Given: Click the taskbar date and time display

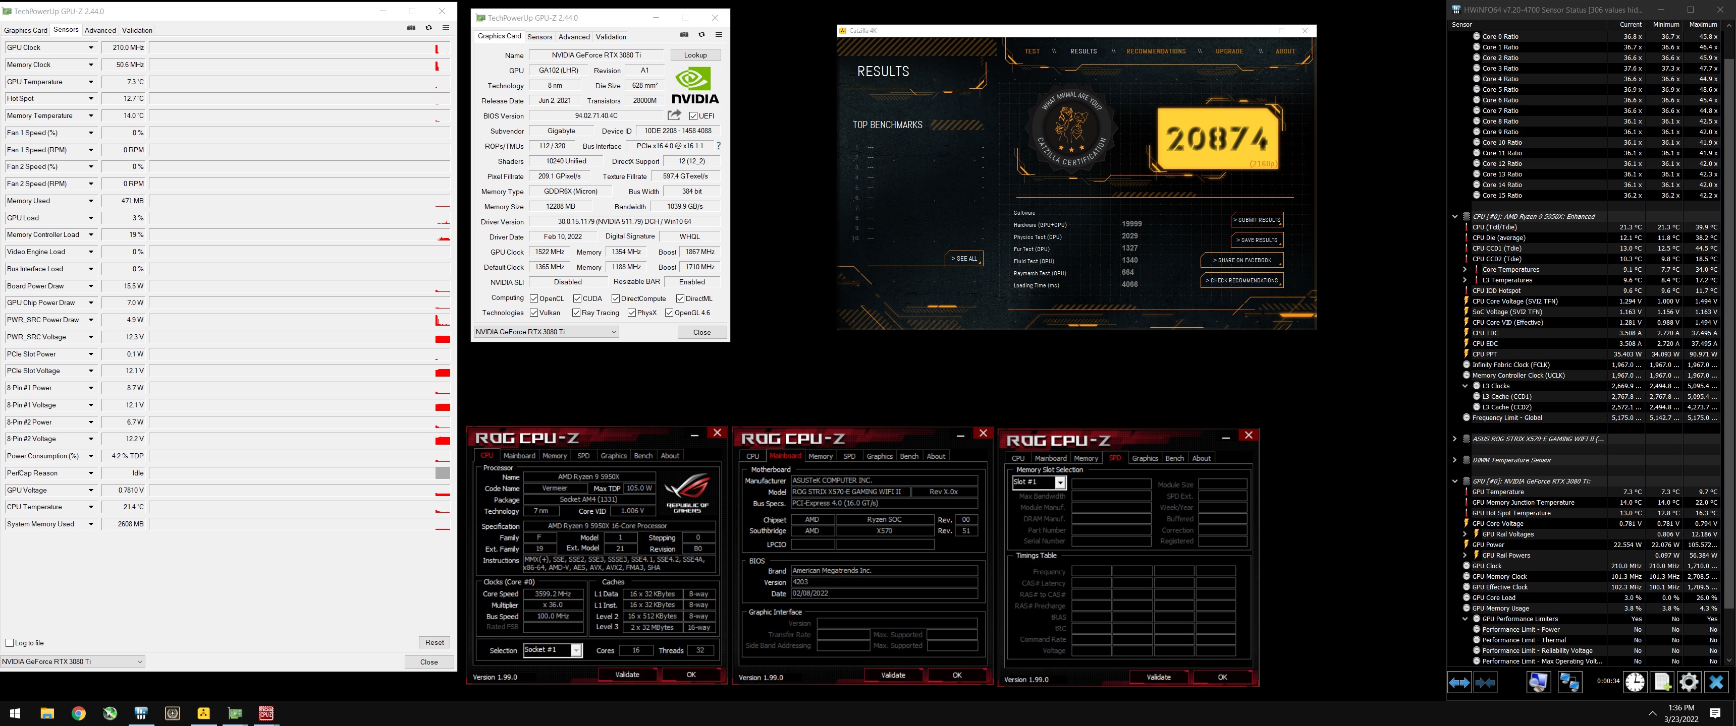Looking at the screenshot, I should pyautogui.click(x=1681, y=713).
